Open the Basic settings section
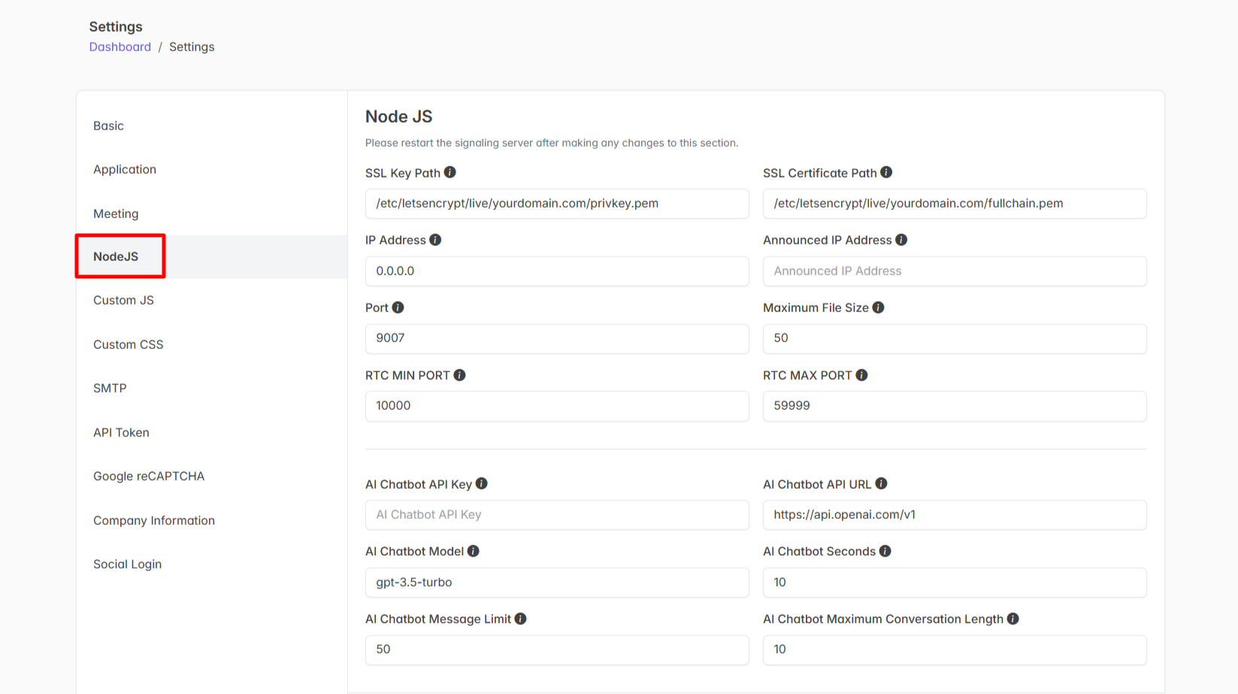The image size is (1238, 694). click(x=108, y=126)
